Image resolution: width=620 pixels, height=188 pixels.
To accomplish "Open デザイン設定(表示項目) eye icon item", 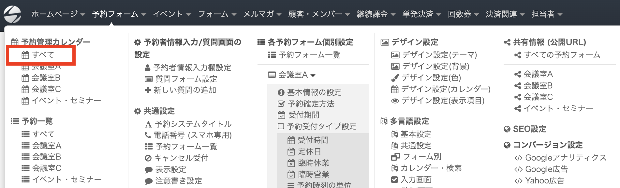I will pos(438,101).
